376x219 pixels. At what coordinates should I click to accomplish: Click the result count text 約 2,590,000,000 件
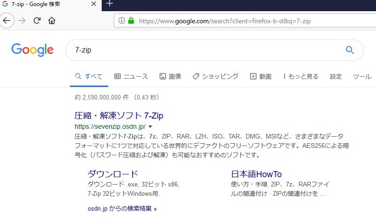[102, 97]
